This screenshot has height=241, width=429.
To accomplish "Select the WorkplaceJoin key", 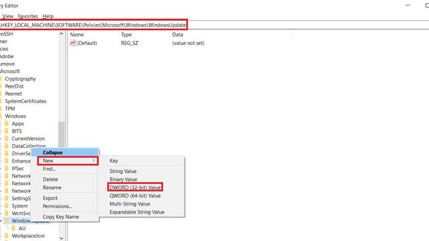I will click(28, 236).
